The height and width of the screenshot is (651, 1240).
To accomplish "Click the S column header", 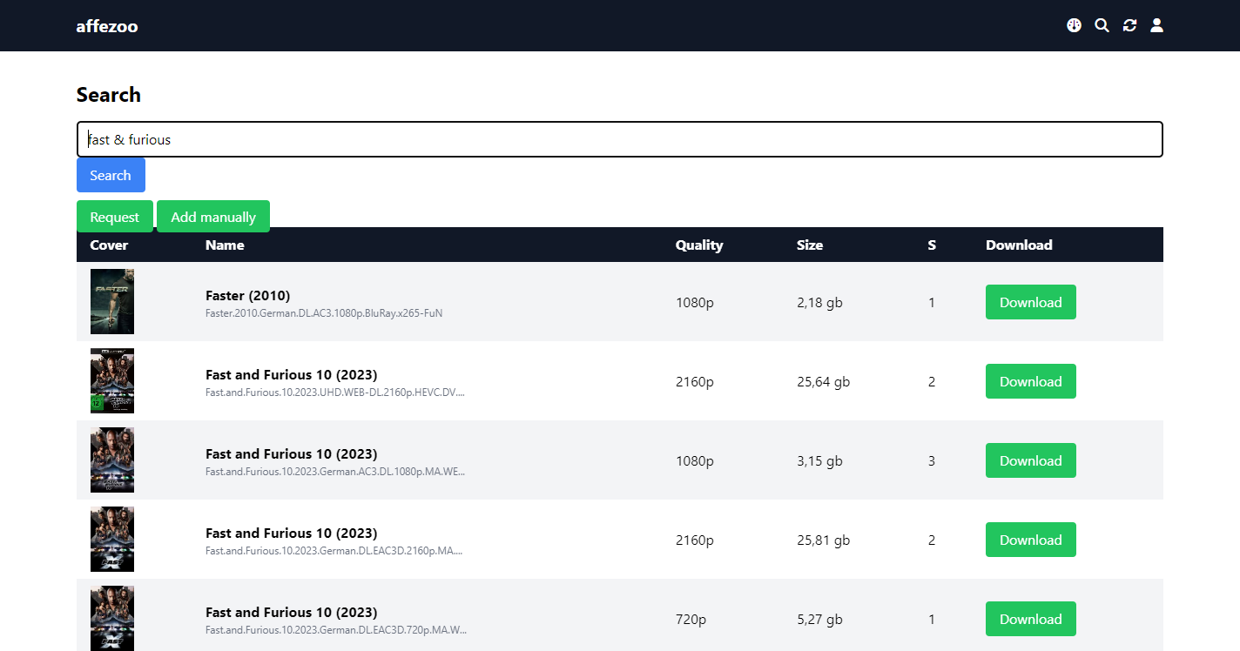I will coord(932,245).
